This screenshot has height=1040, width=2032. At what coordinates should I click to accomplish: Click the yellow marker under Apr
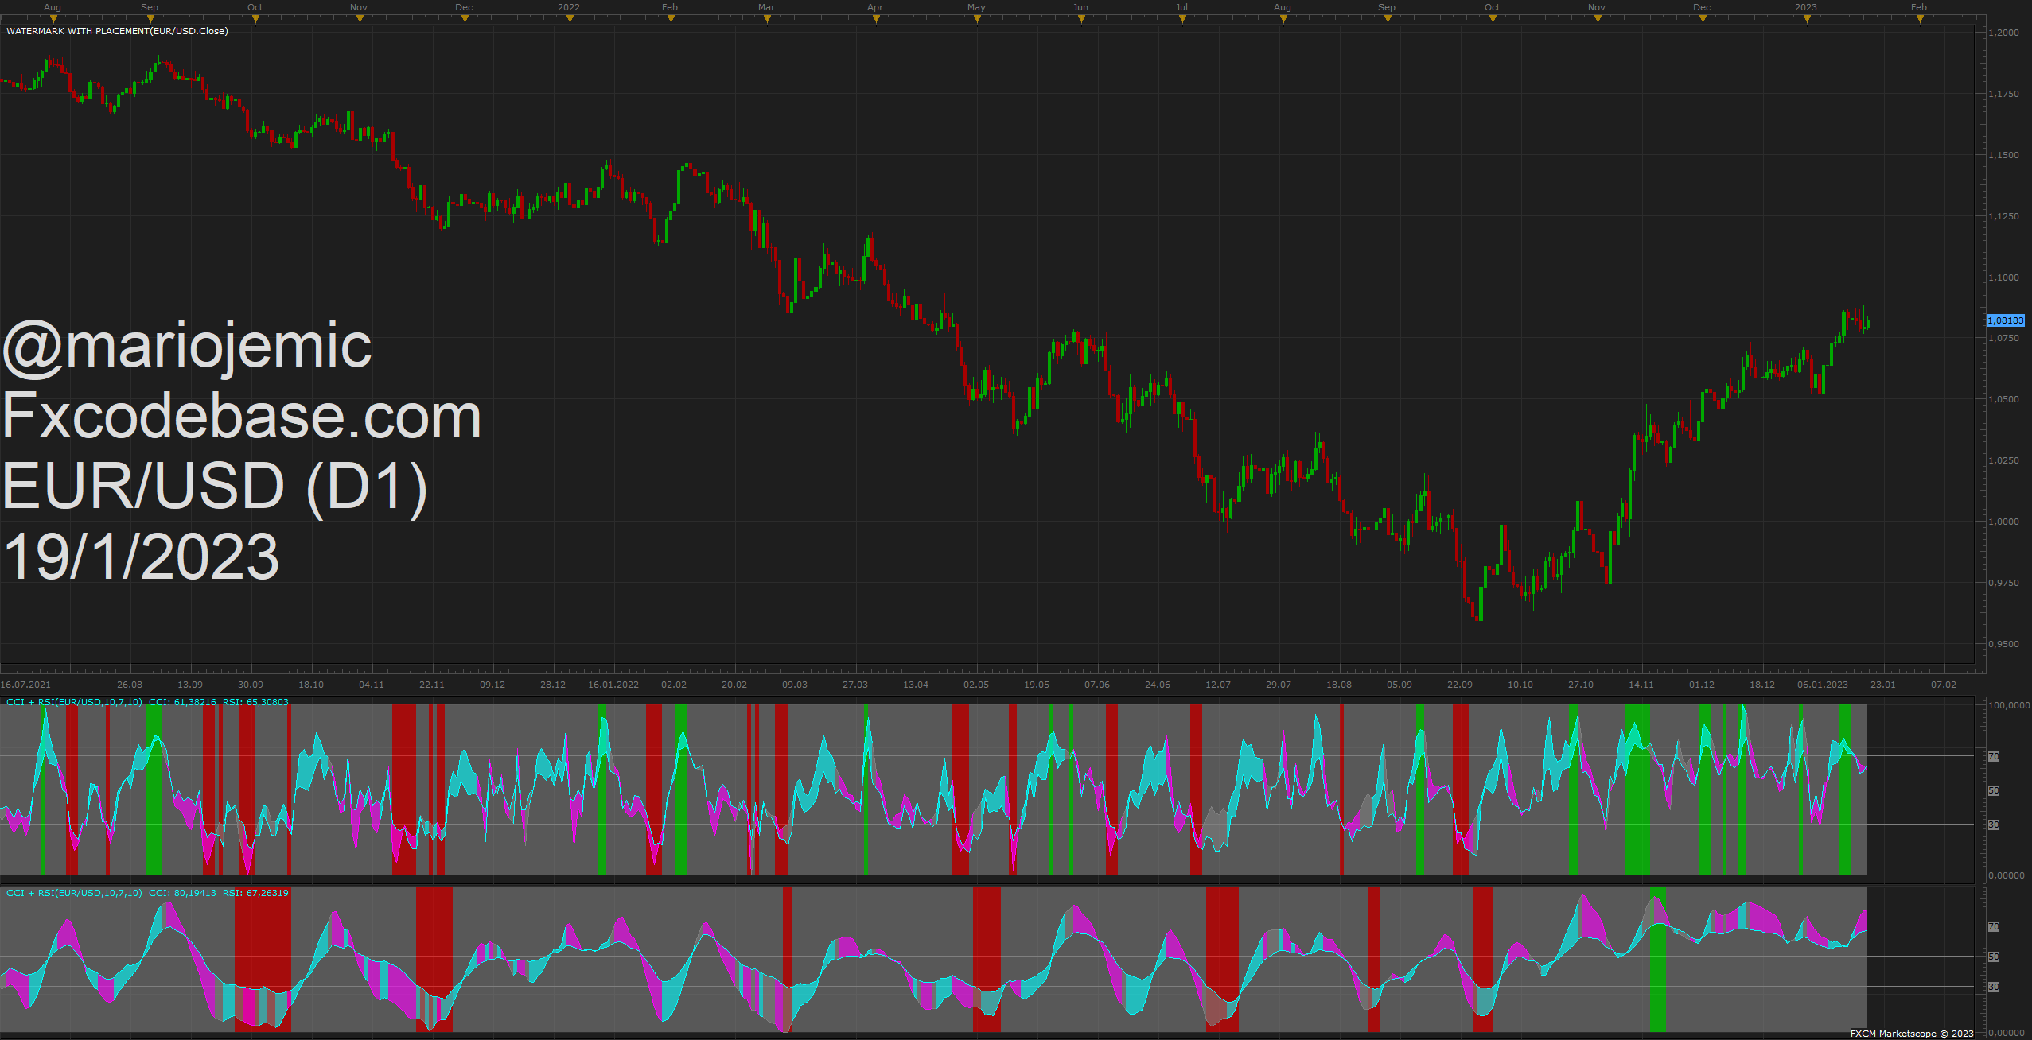[x=876, y=19]
